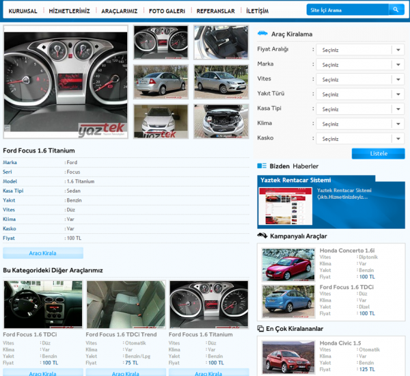
Task: Click Ford Focus 1.6 TDCi Trend title
Action: point(121,334)
